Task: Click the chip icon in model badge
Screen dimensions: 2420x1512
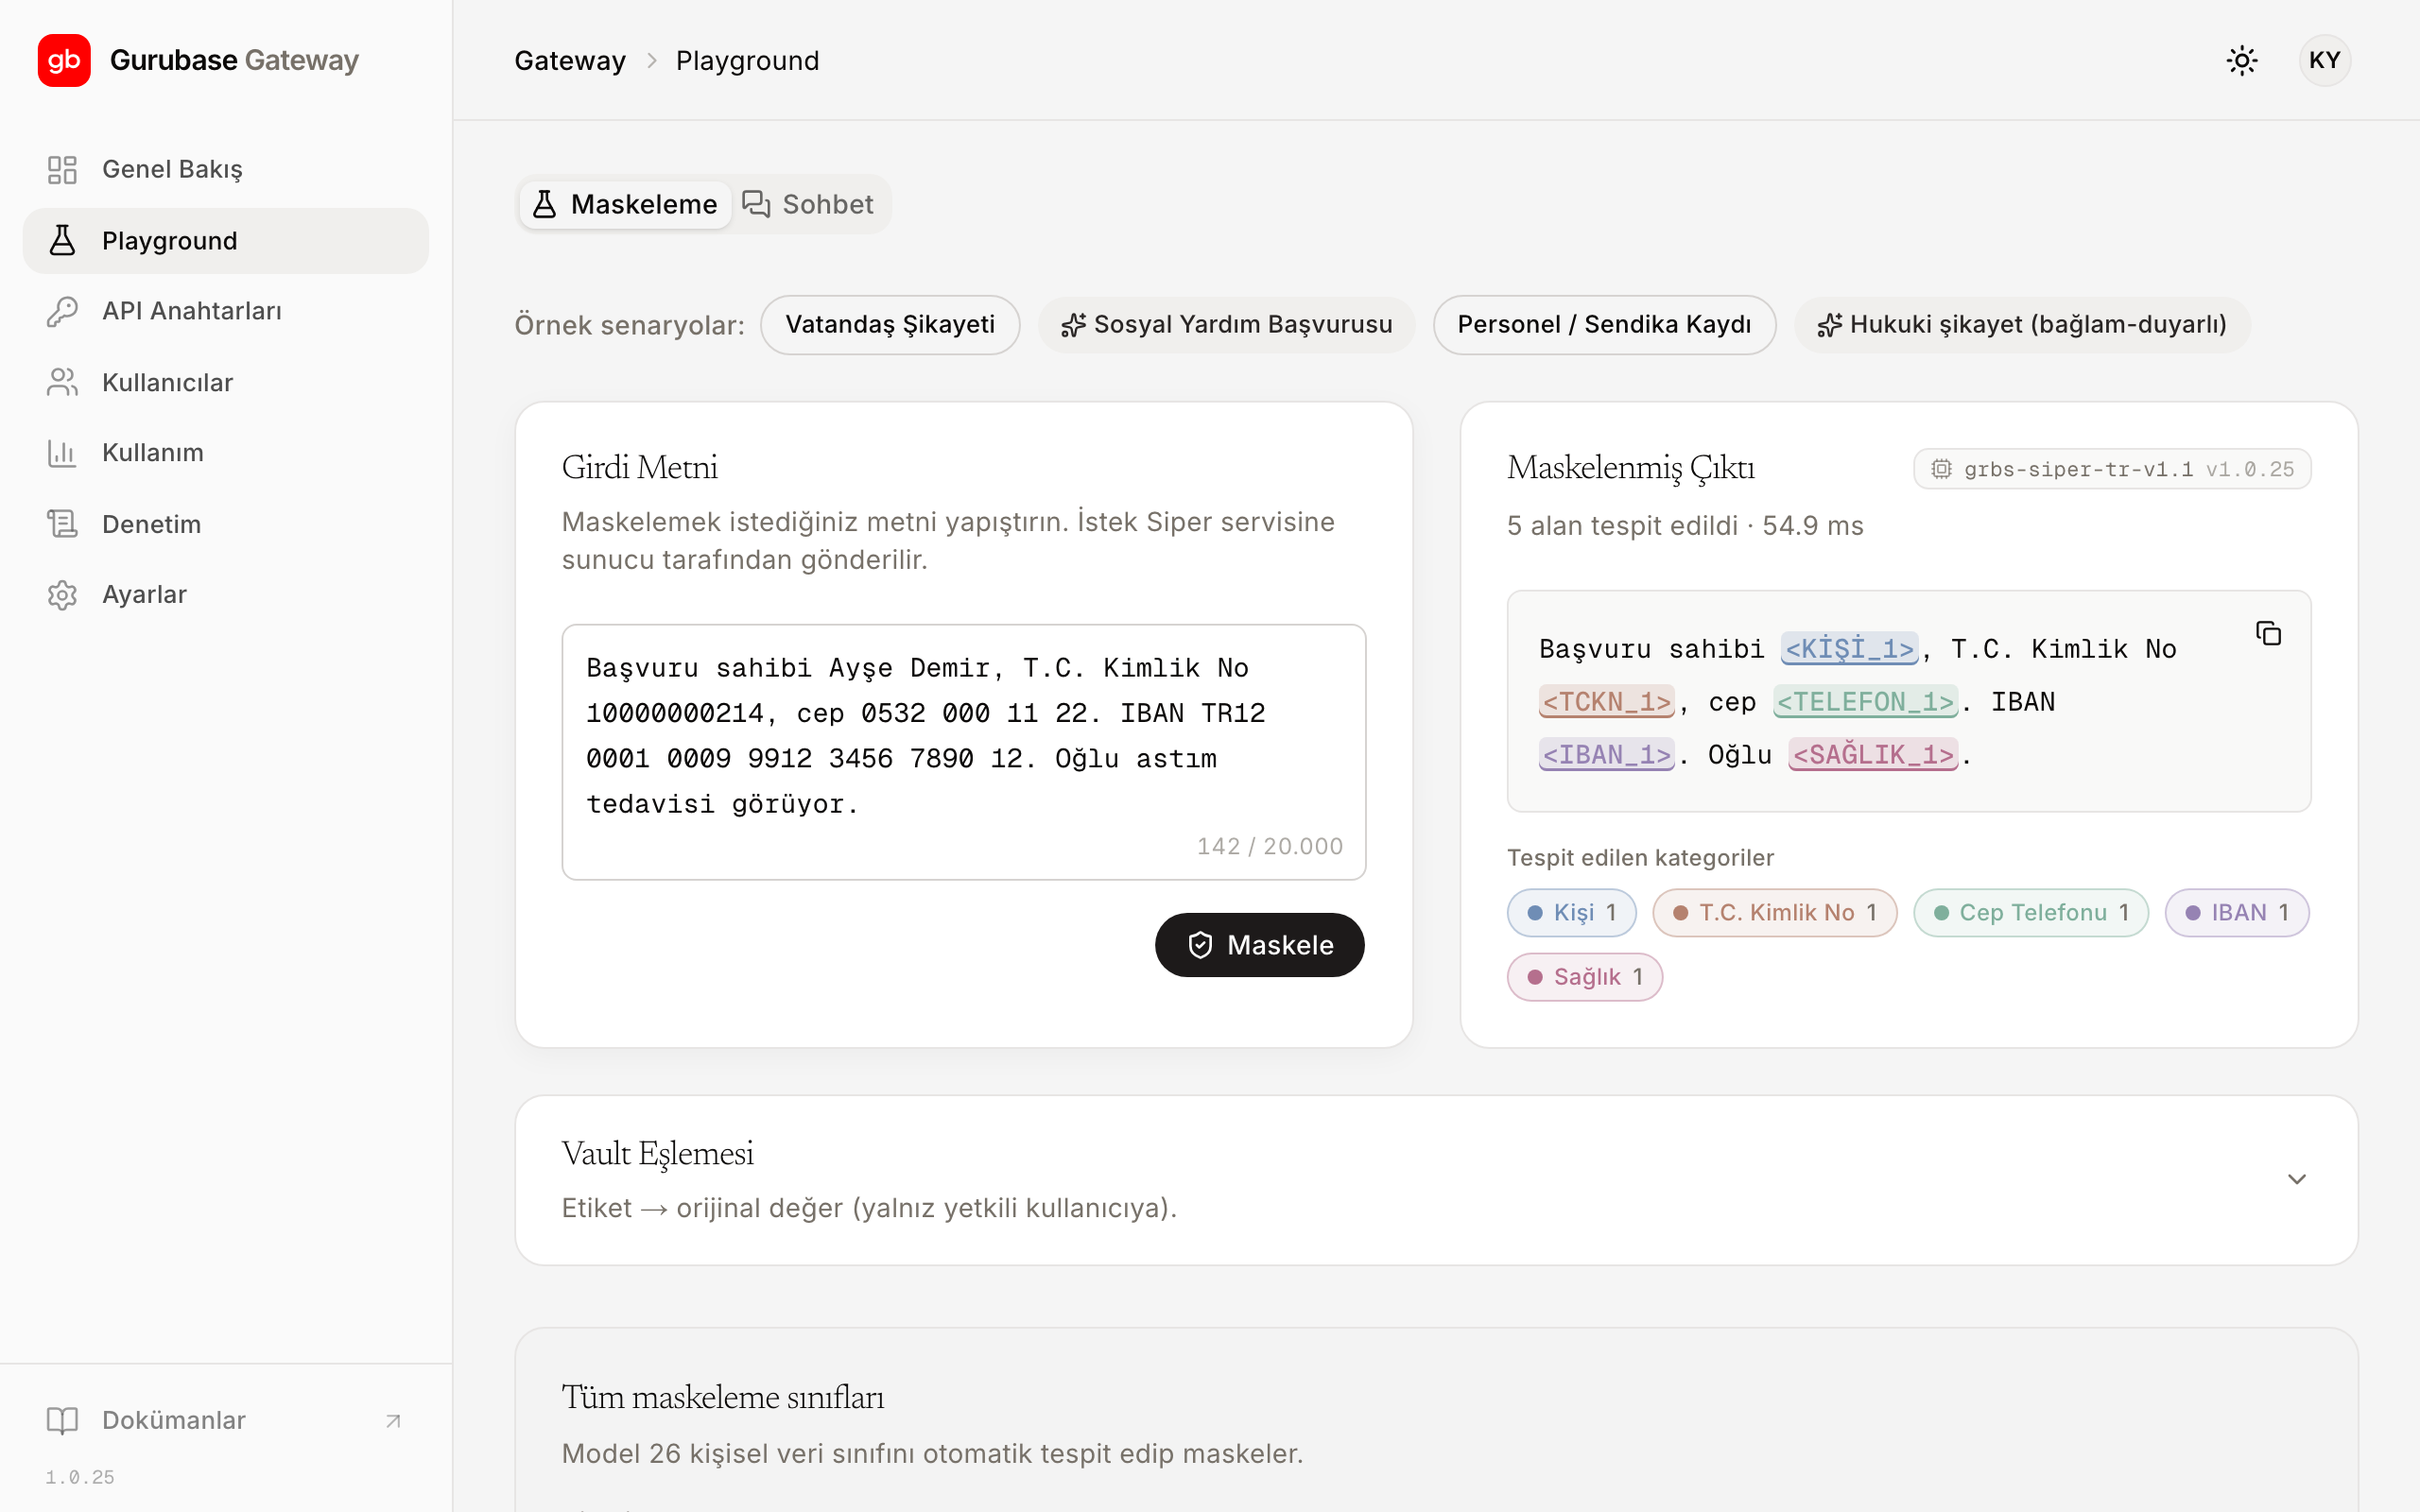Action: pyautogui.click(x=1941, y=469)
